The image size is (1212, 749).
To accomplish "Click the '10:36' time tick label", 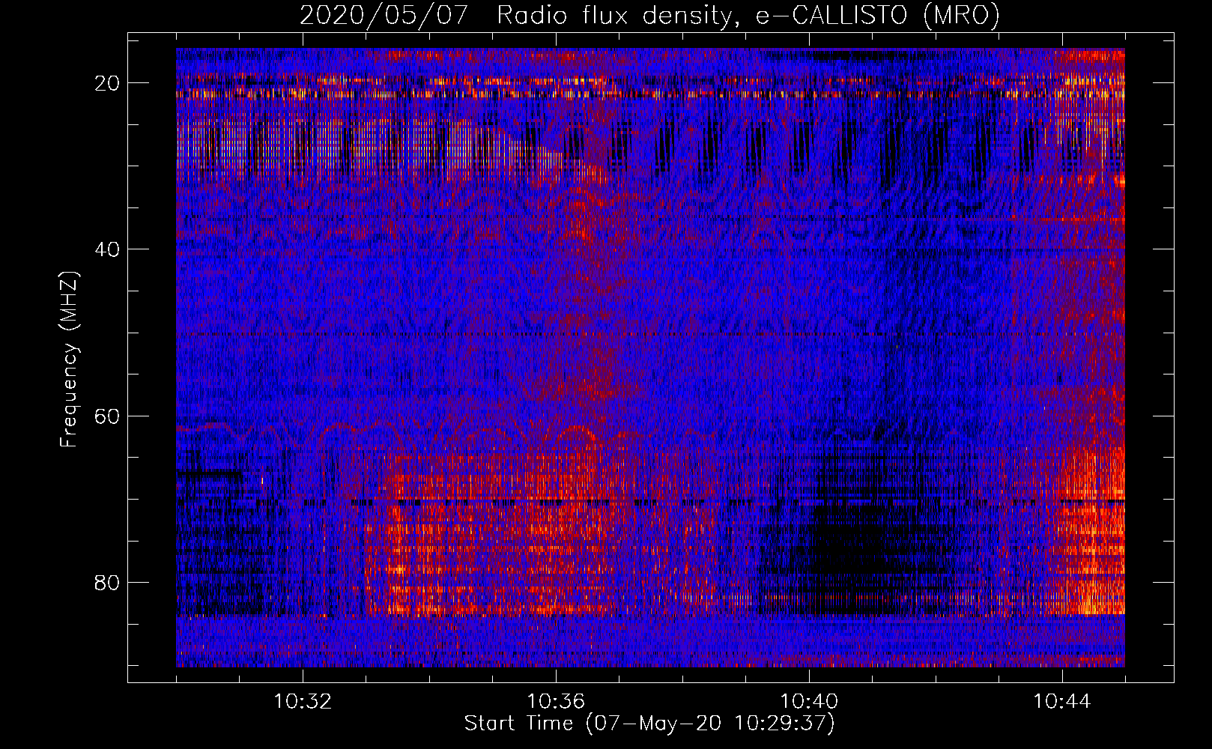I will pyautogui.click(x=556, y=702).
